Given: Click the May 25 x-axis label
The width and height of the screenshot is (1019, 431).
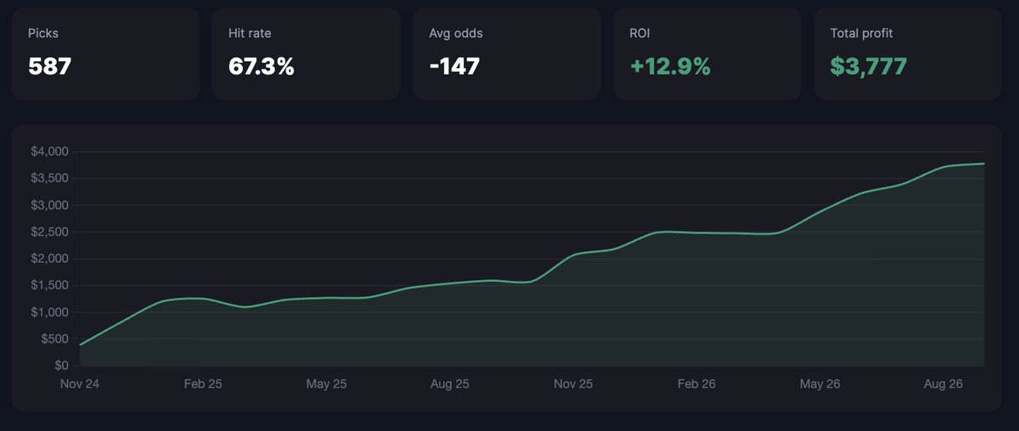Looking at the screenshot, I should [x=326, y=384].
